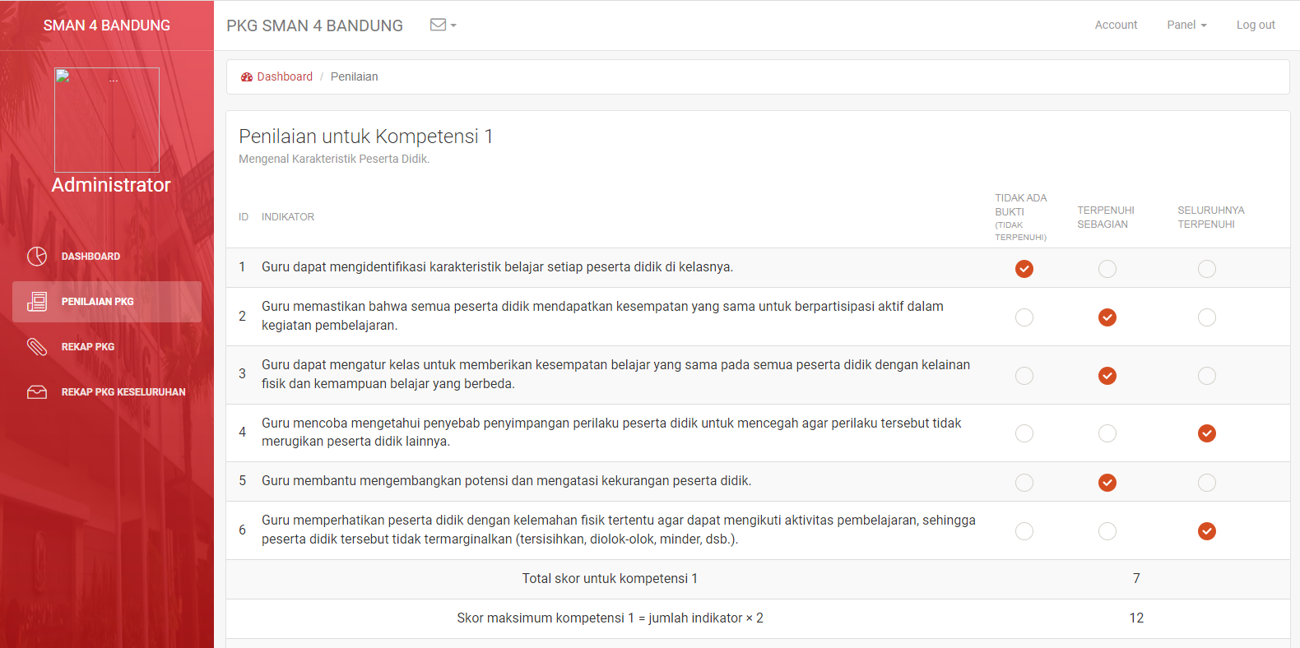1300x648 pixels.
Task: Open the Dashboard sidebar menu item
Action: 107,257
